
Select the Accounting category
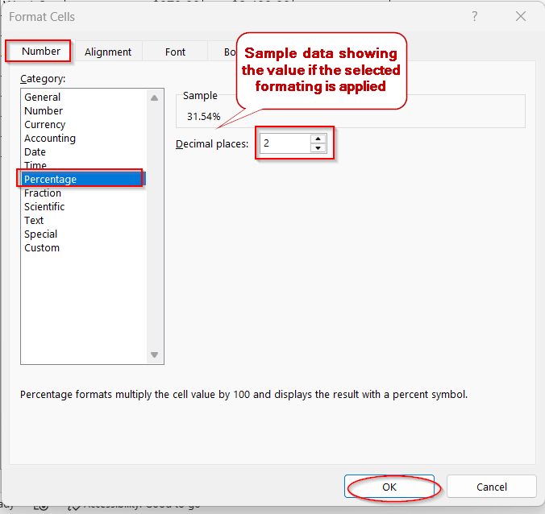(x=50, y=138)
